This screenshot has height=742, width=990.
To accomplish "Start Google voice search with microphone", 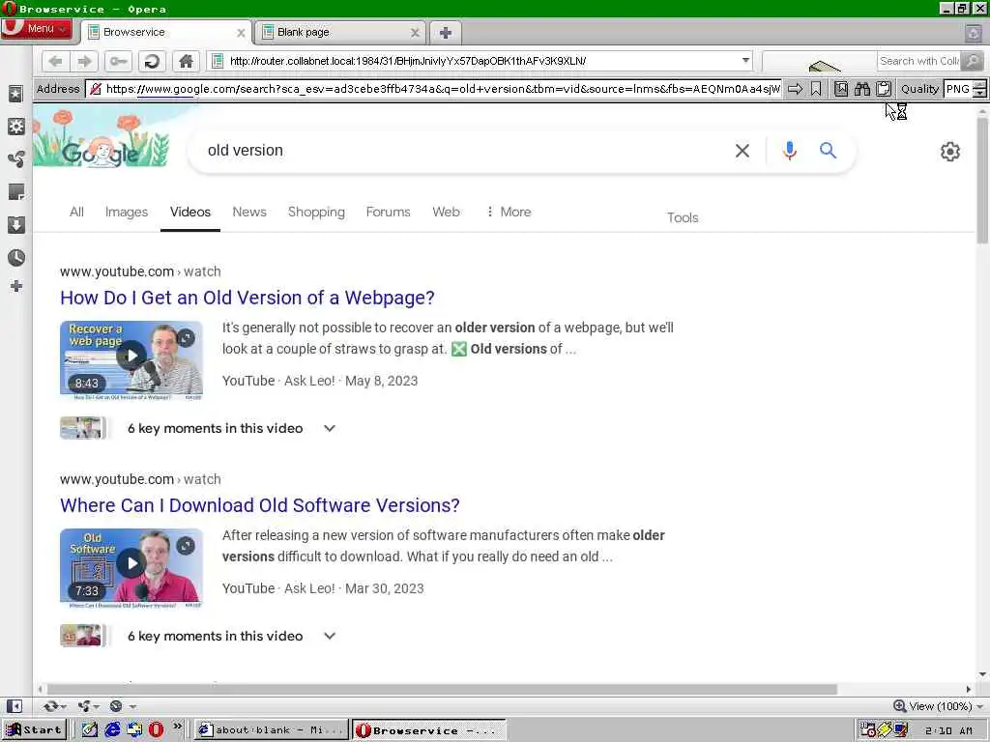I will coord(789,151).
